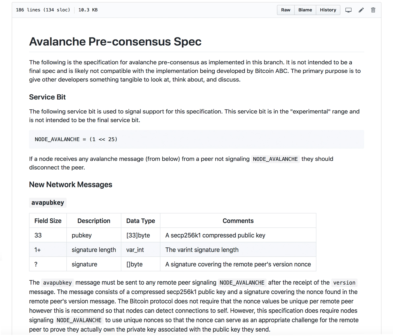Click the var_int data type cell
Viewport: 393px width, 336px height.
135,250
